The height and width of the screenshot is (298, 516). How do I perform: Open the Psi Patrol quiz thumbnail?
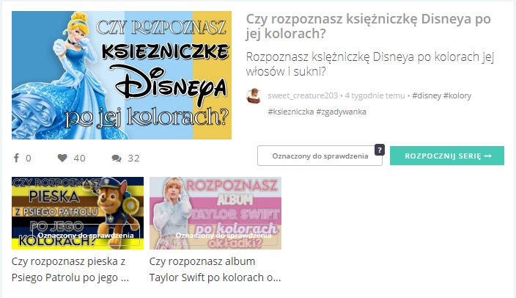tap(78, 213)
